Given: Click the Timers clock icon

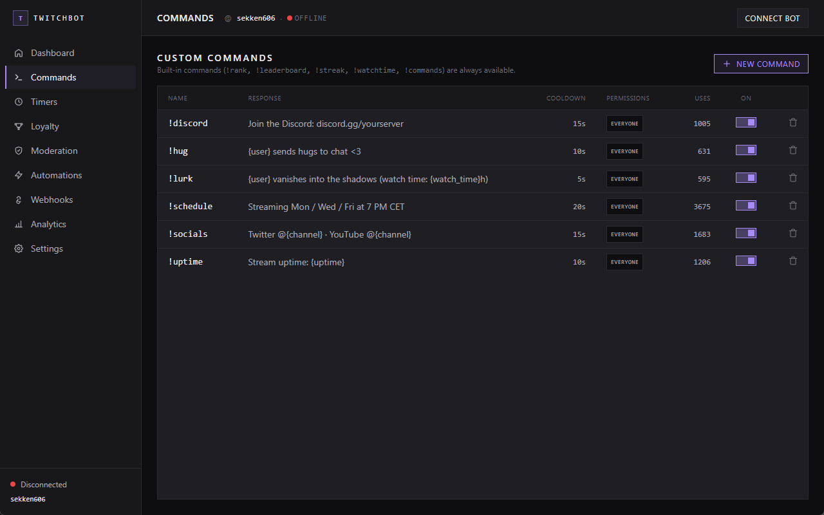Looking at the screenshot, I should coord(19,102).
